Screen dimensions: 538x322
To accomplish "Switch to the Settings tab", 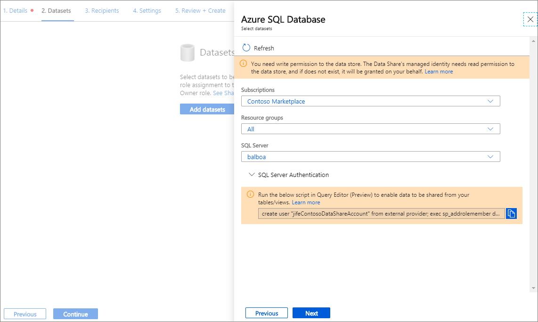I will pos(147,10).
